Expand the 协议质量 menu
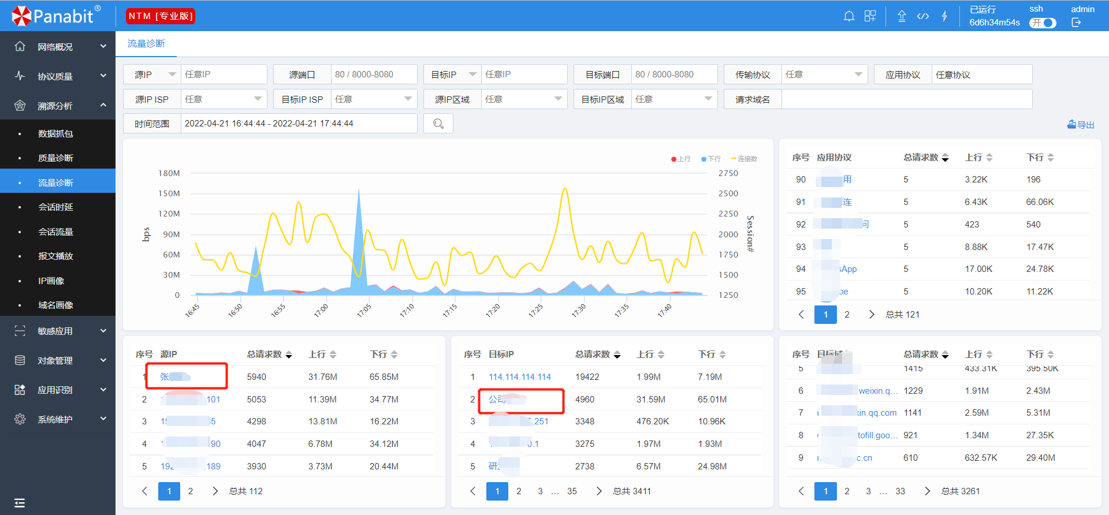 58,76
